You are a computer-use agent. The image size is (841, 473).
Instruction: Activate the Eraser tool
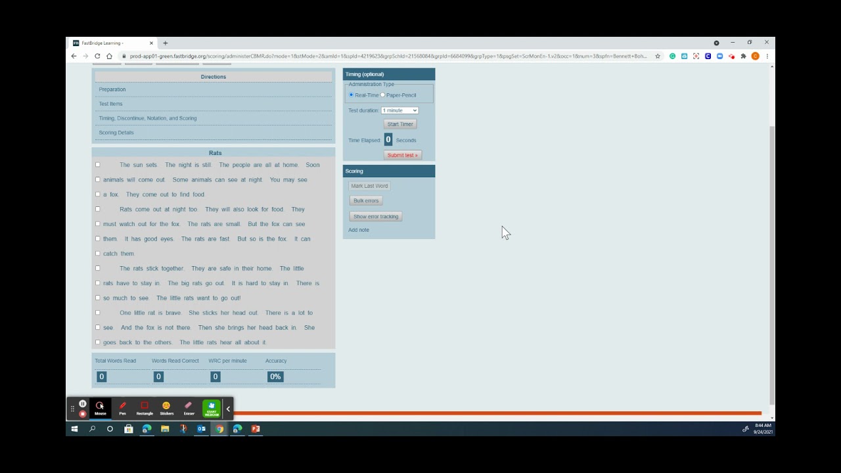pyautogui.click(x=189, y=409)
